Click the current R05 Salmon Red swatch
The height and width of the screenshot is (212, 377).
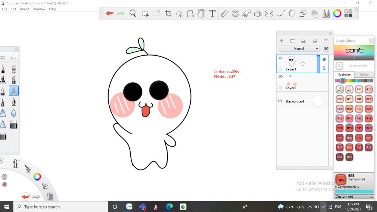click(341, 180)
